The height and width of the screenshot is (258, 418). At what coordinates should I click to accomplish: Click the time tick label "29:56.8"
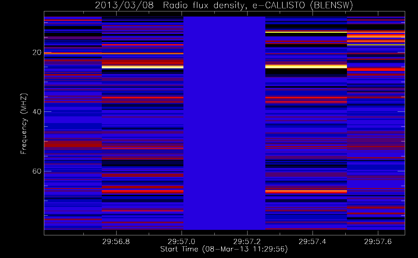(116, 241)
